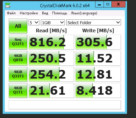This screenshot has height=118, width=136.
Task: Open the Помощь menu
Action: (x=60, y=13)
